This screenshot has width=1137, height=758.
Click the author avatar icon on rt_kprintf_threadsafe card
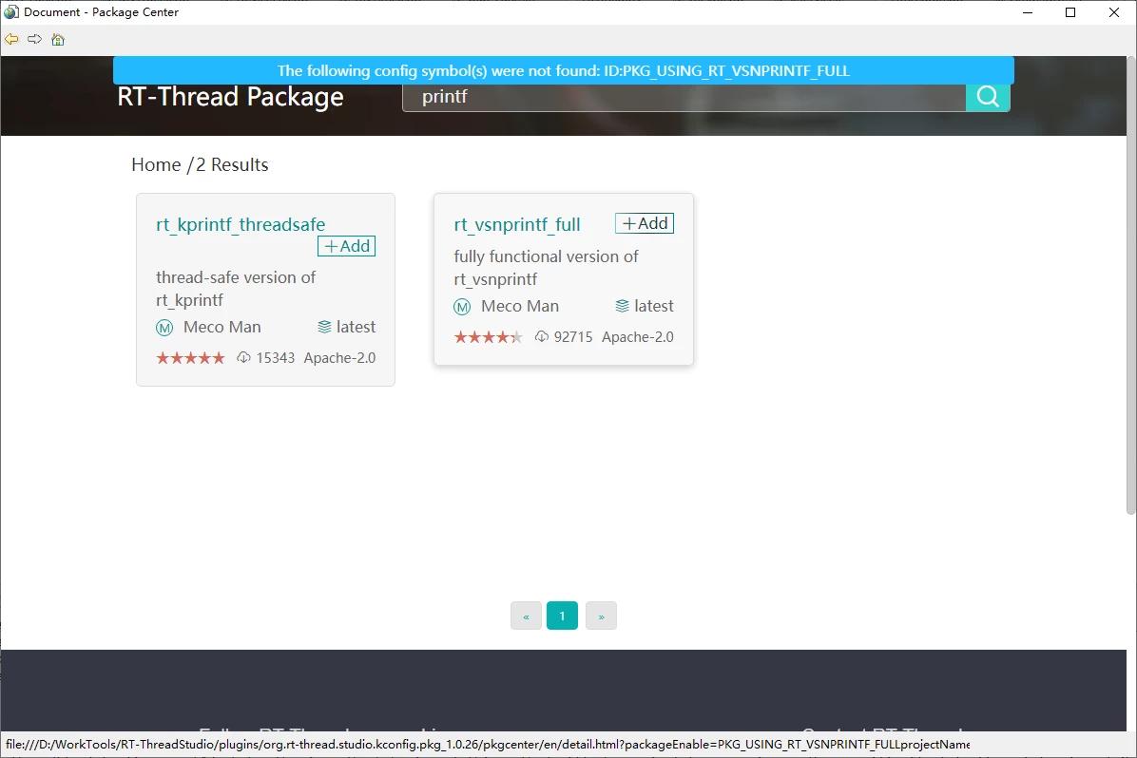tap(164, 328)
